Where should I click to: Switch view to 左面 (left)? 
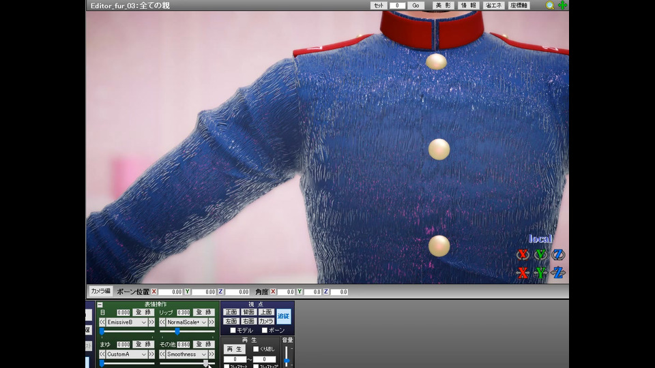pyautogui.click(x=231, y=321)
